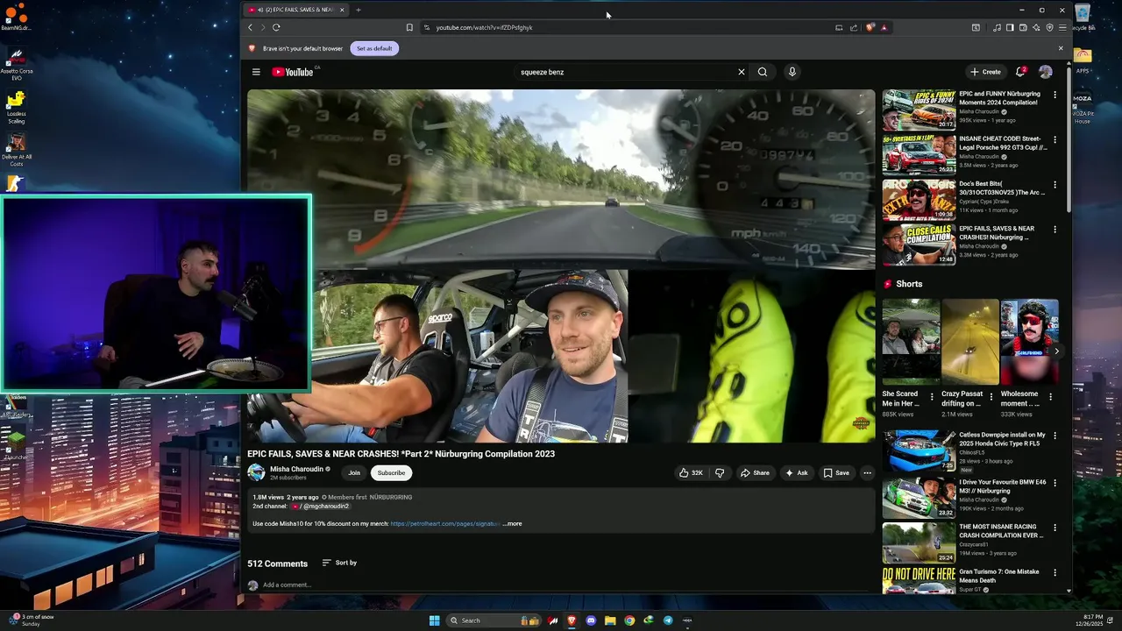Open the @mgcharoudin2 second channel link
Image resolution: width=1122 pixels, height=631 pixels.
point(322,507)
